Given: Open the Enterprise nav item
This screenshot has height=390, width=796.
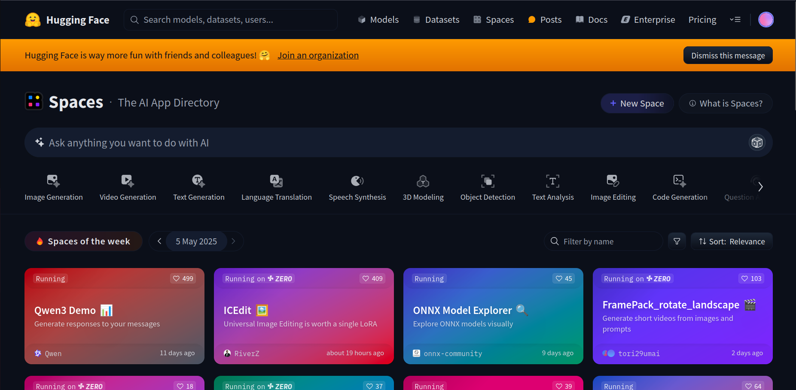Looking at the screenshot, I should tap(648, 20).
